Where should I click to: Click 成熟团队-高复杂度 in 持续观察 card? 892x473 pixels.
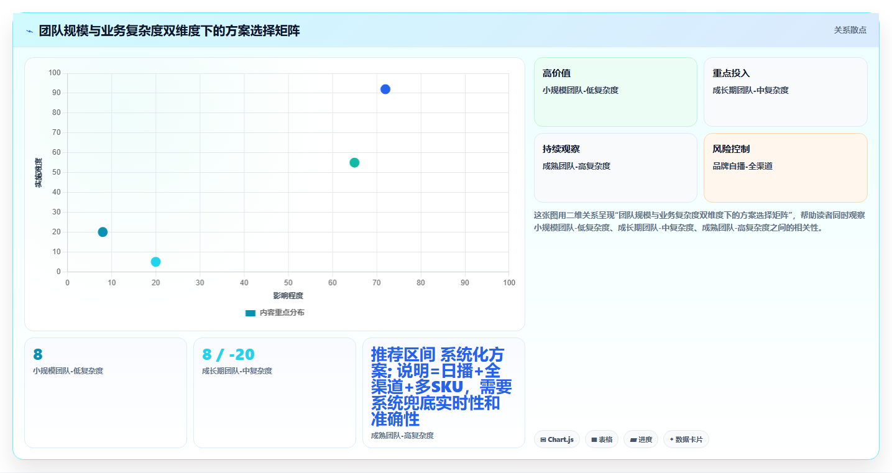[x=576, y=166]
